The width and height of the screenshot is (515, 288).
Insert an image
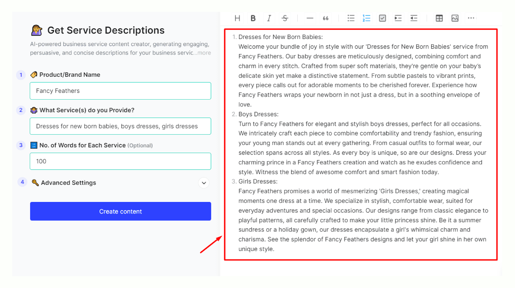click(455, 18)
